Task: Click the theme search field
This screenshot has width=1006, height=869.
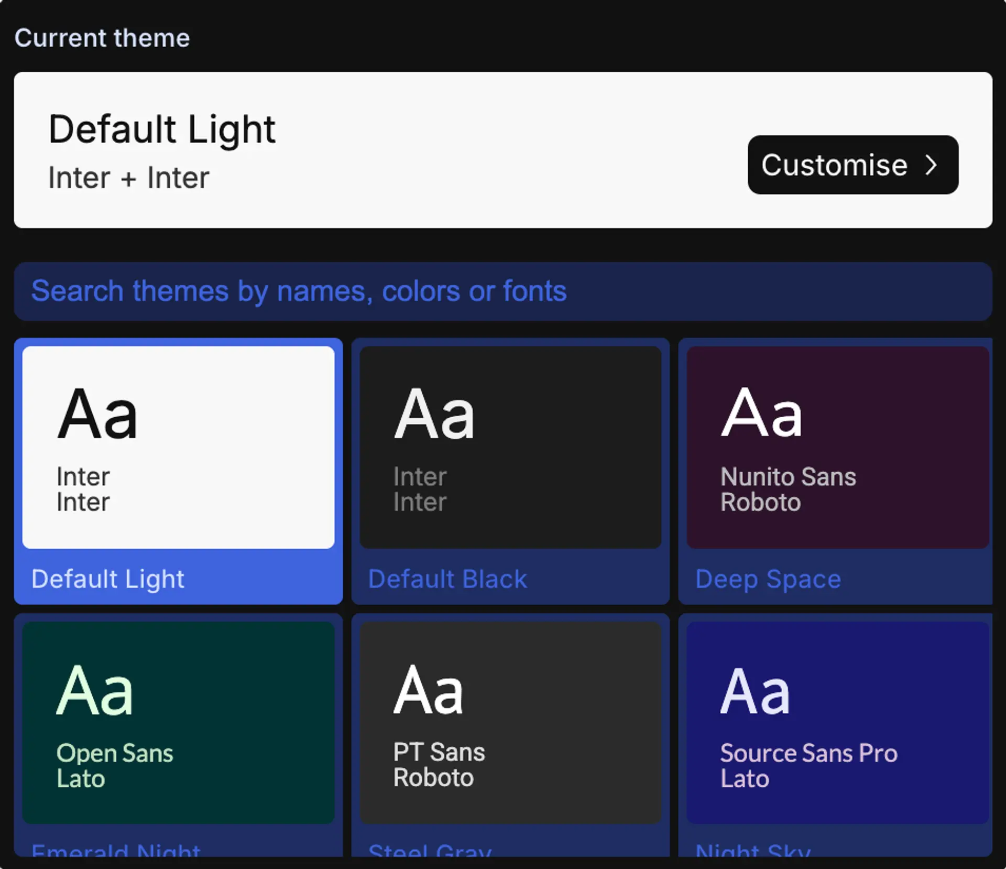Action: pos(502,291)
